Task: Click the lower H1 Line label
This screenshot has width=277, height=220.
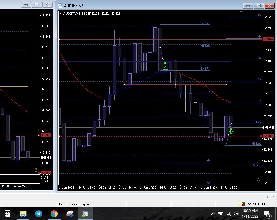Action: click(x=256, y=144)
